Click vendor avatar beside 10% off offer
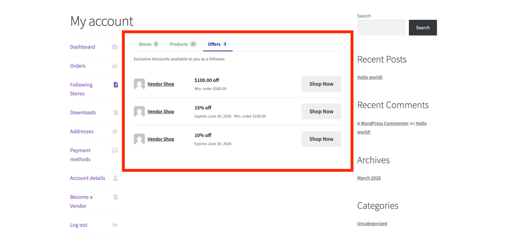Viewport: 507px width, 242px height. 139,139
